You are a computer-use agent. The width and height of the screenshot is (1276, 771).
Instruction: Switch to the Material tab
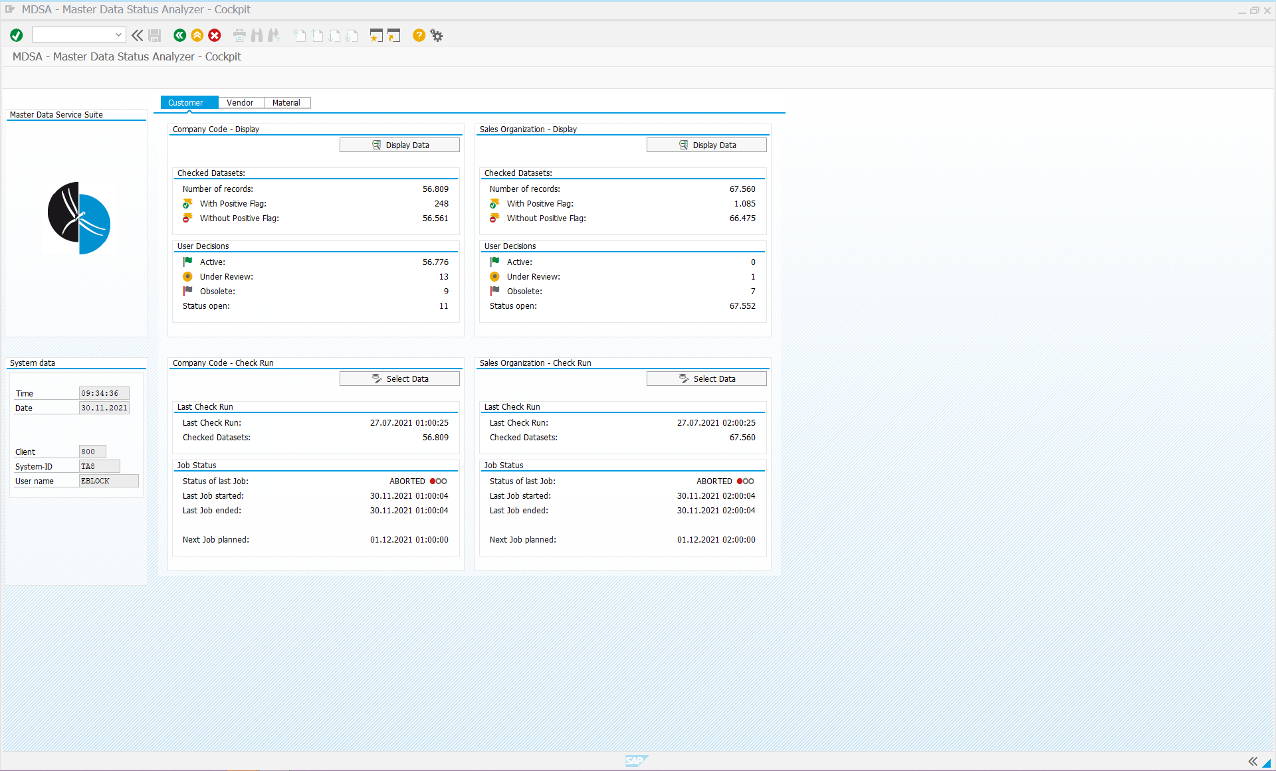point(287,102)
